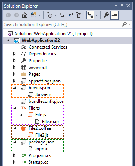Expand appsettings.json node
Screen dimensions: 135x166
(14, 81)
